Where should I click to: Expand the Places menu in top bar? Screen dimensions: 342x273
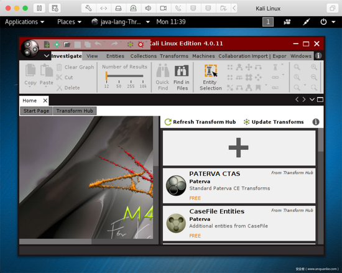[x=69, y=22]
